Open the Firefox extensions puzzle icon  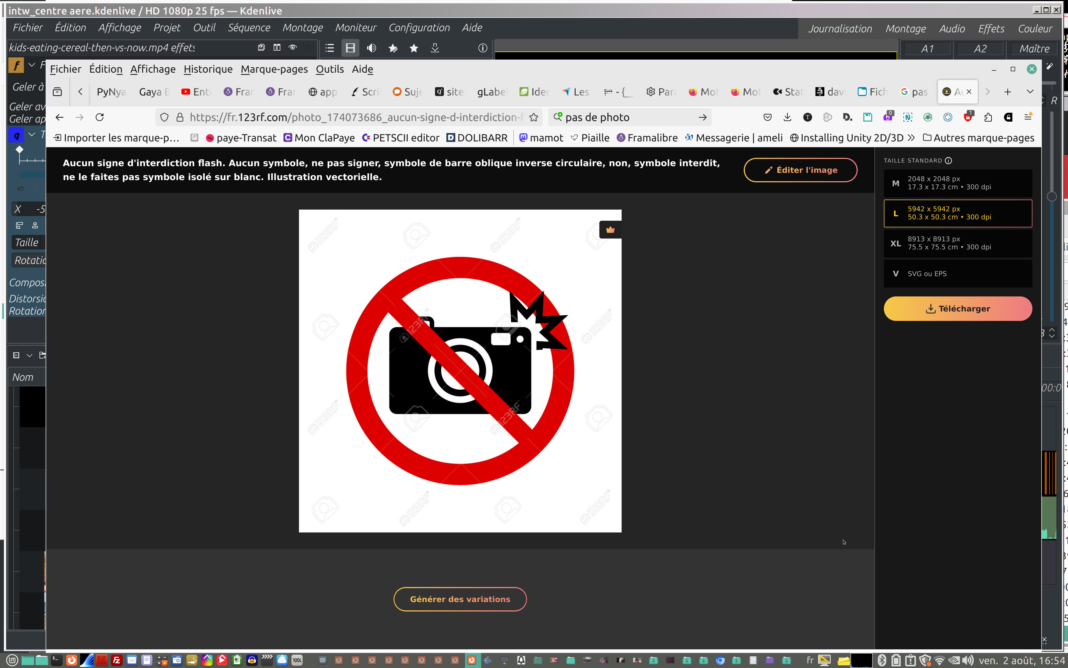pyautogui.click(x=988, y=117)
